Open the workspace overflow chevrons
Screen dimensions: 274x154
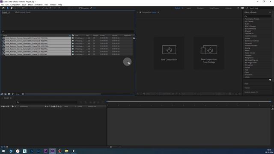coord(238,8)
